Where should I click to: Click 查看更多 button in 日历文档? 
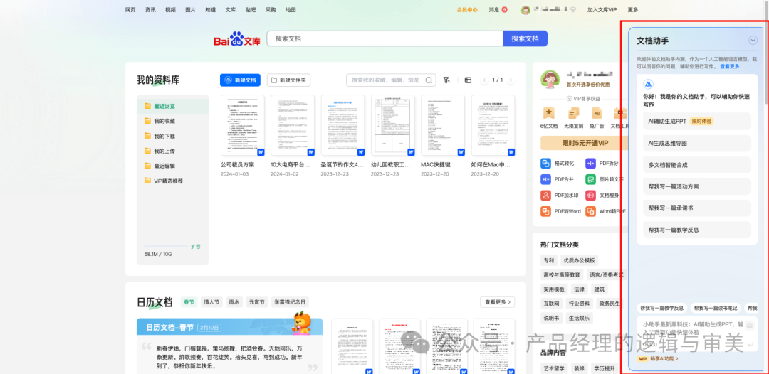coord(497,302)
